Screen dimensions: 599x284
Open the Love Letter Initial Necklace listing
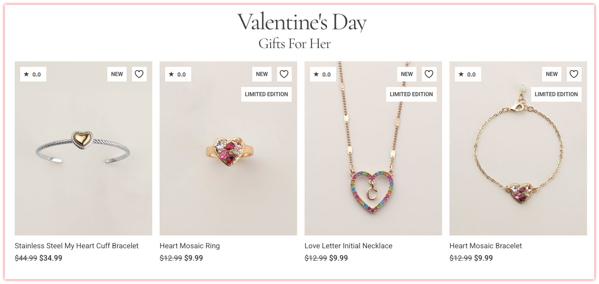[x=348, y=246]
